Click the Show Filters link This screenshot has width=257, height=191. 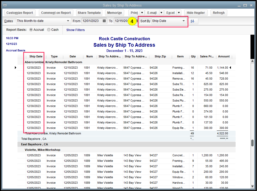(x=75, y=30)
